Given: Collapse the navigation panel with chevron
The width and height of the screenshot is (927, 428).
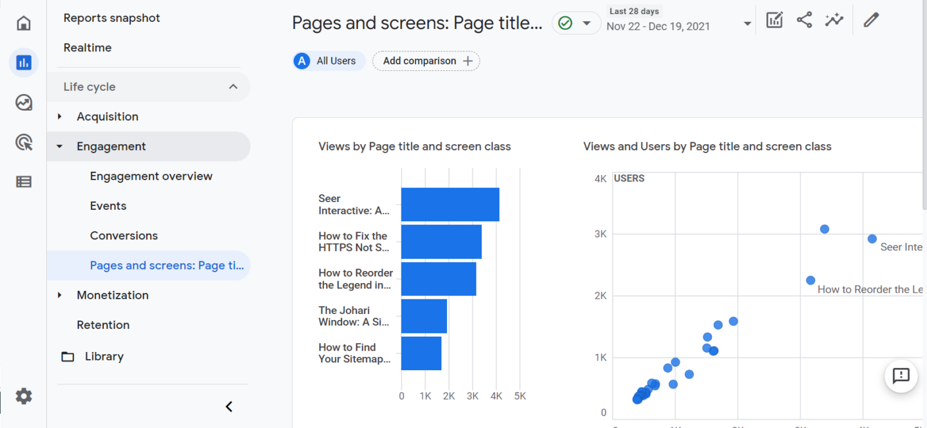Looking at the screenshot, I should (x=229, y=407).
